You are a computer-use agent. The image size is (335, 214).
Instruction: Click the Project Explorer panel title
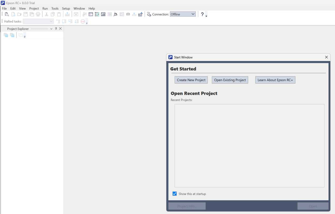click(18, 29)
